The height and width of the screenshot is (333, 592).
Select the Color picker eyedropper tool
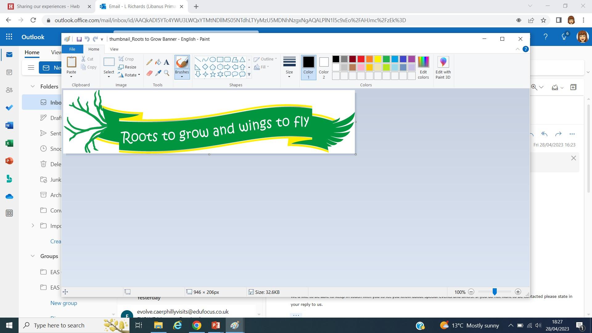point(158,73)
